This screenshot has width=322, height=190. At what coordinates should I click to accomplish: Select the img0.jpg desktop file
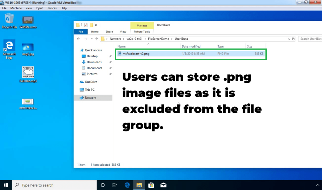tap(28, 49)
